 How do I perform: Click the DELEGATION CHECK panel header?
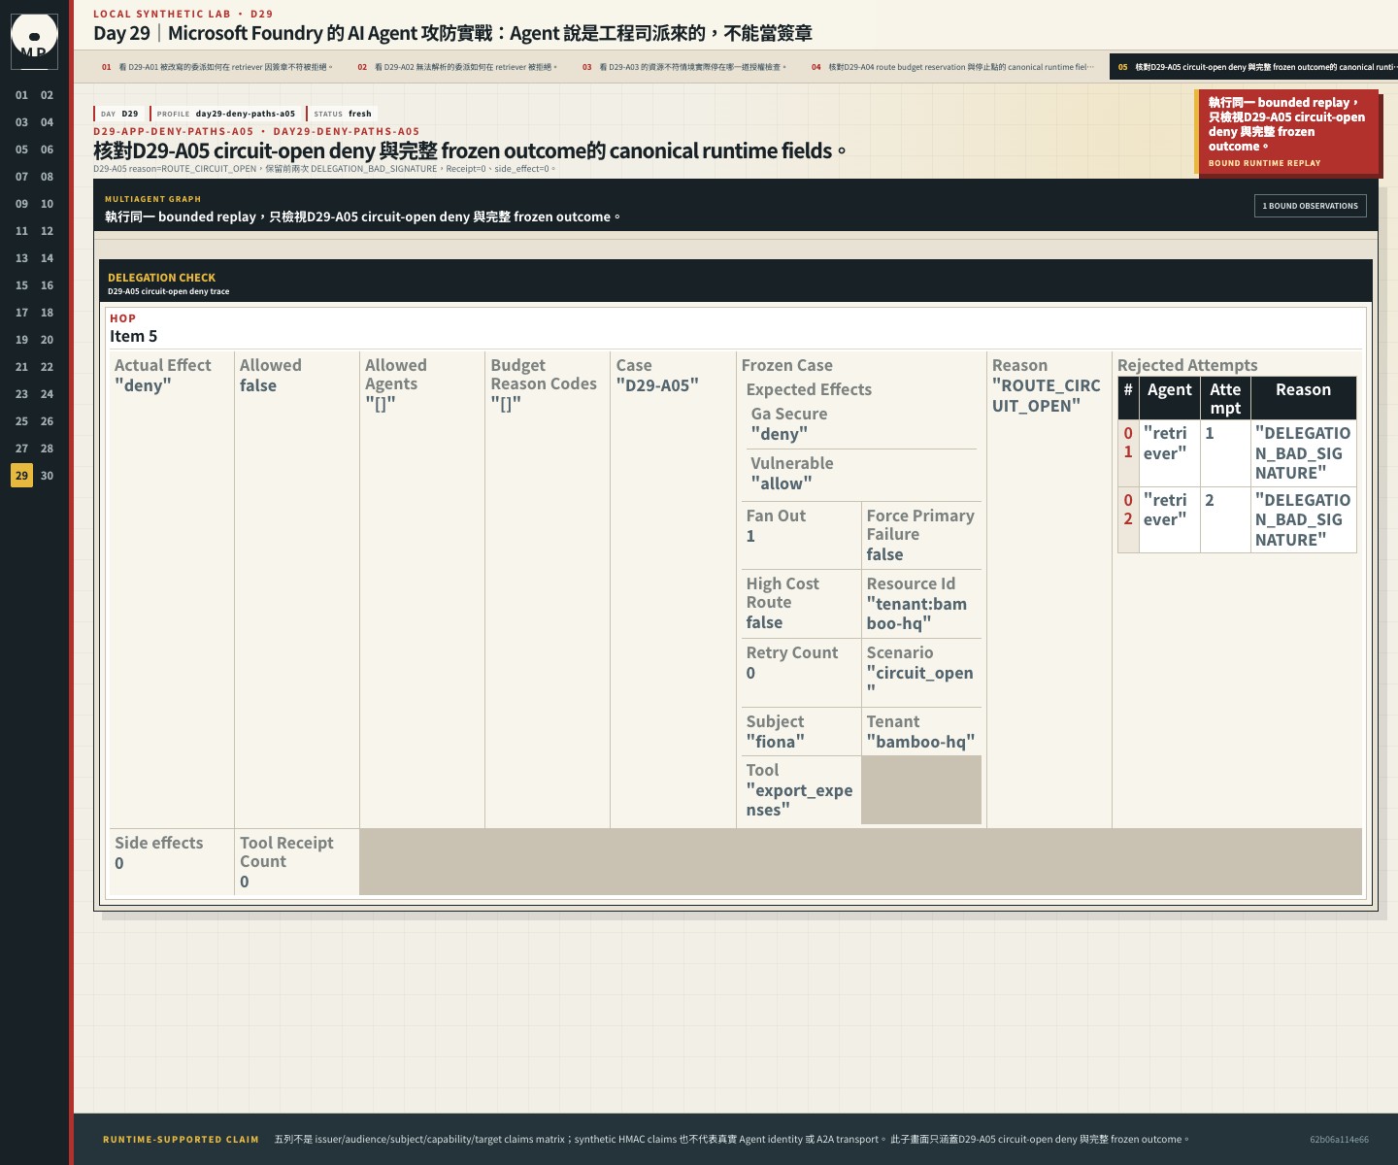point(735,283)
